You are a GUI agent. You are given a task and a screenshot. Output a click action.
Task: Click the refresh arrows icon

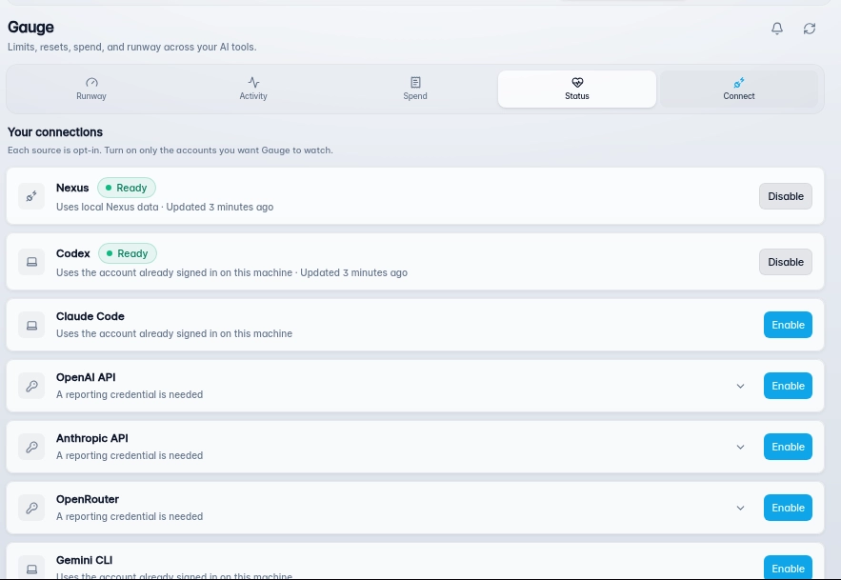810,29
